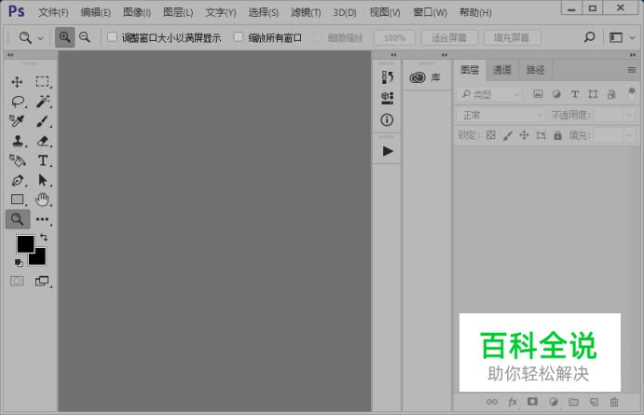Open the Info panel icon
The height and width of the screenshot is (415, 644).
[x=387, y=120]
